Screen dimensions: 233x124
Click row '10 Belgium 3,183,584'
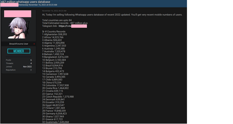pyautogui.click(x=54, y=60)
